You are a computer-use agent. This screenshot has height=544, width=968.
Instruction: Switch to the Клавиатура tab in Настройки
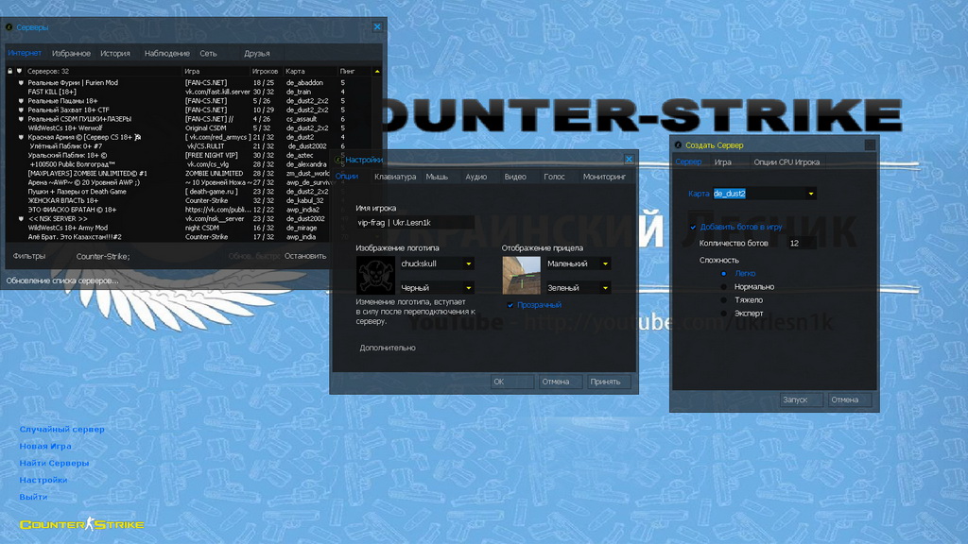pos(395,177)
